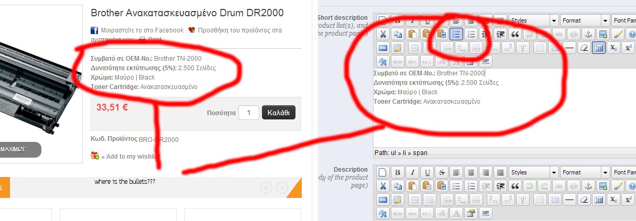Justify text in Description editor
Image resolution: width=636 pixels, height=221 pixels.
click(x=500, y=172)
